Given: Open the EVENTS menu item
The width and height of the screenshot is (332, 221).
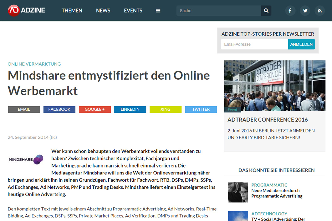Looking at the screenshot, I should [133, 10].
